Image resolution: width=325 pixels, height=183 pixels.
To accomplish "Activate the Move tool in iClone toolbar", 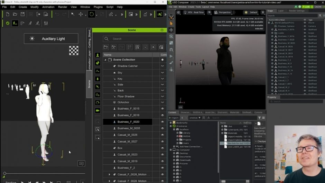I will [81, 14].
